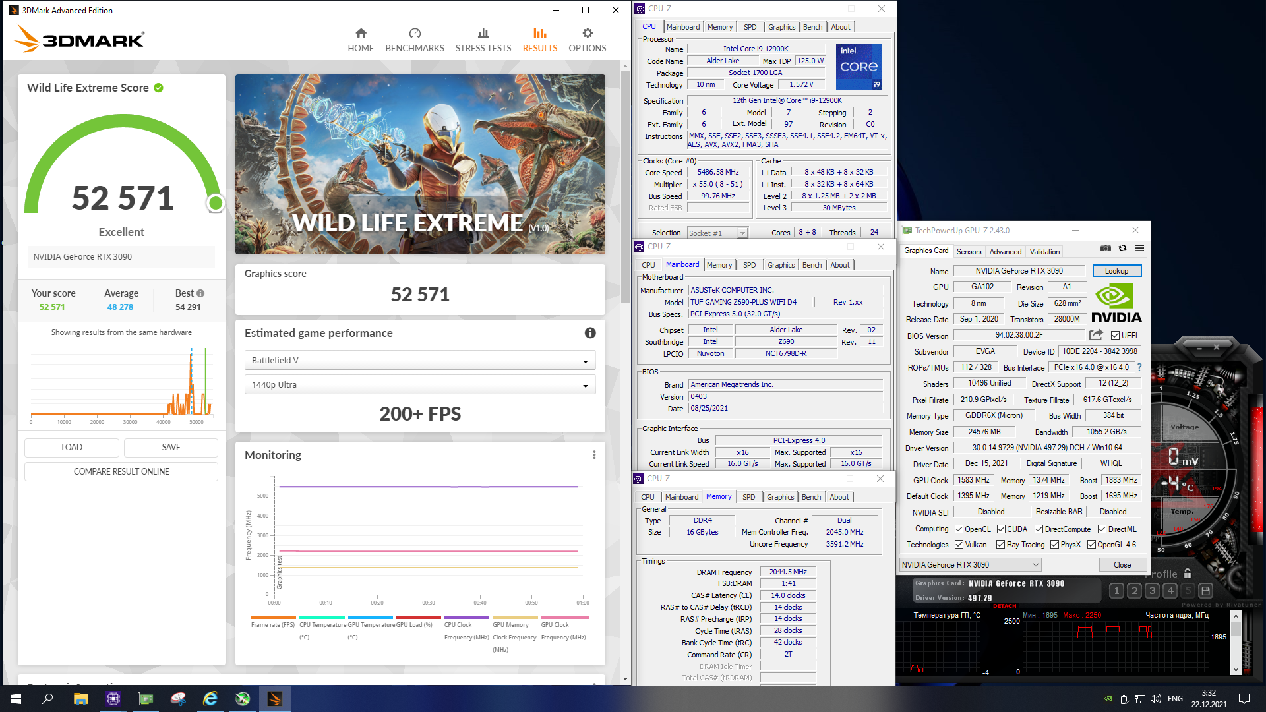
Task: Open the GPU-Z graphics card selector dropdown
Action: point(970,565)
